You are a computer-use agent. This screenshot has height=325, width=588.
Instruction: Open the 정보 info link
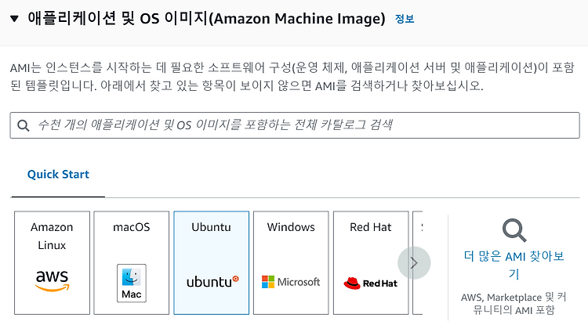[405, 19]
